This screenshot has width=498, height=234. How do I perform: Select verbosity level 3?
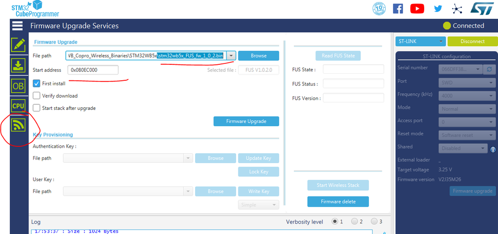[374, 222]
